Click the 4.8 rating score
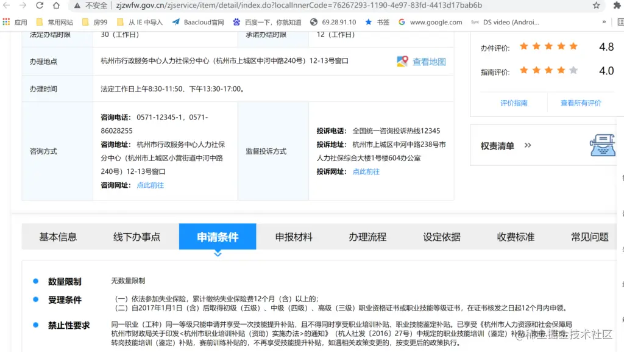Viewport: 624px width, 352px height. 606,46
